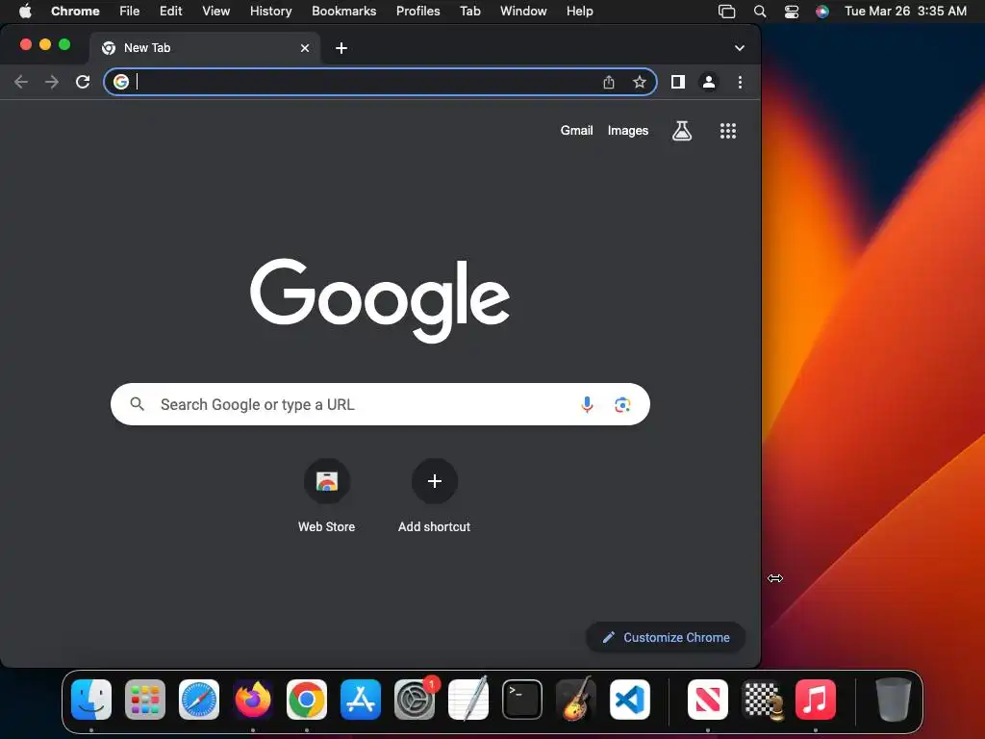This screenshot has height=739, width=985.
Task: Go forward to next page
Action: click(52, 82)
